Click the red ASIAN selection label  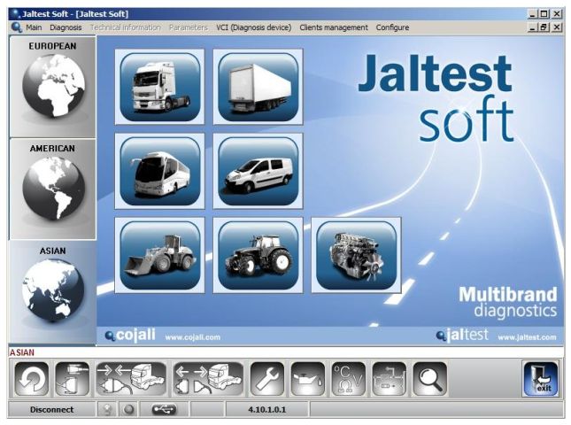[22, 352]
